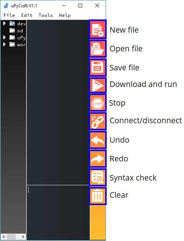Expand the uPy folder tree node
This screenshot has height=241, width=184.
point(4,37)
